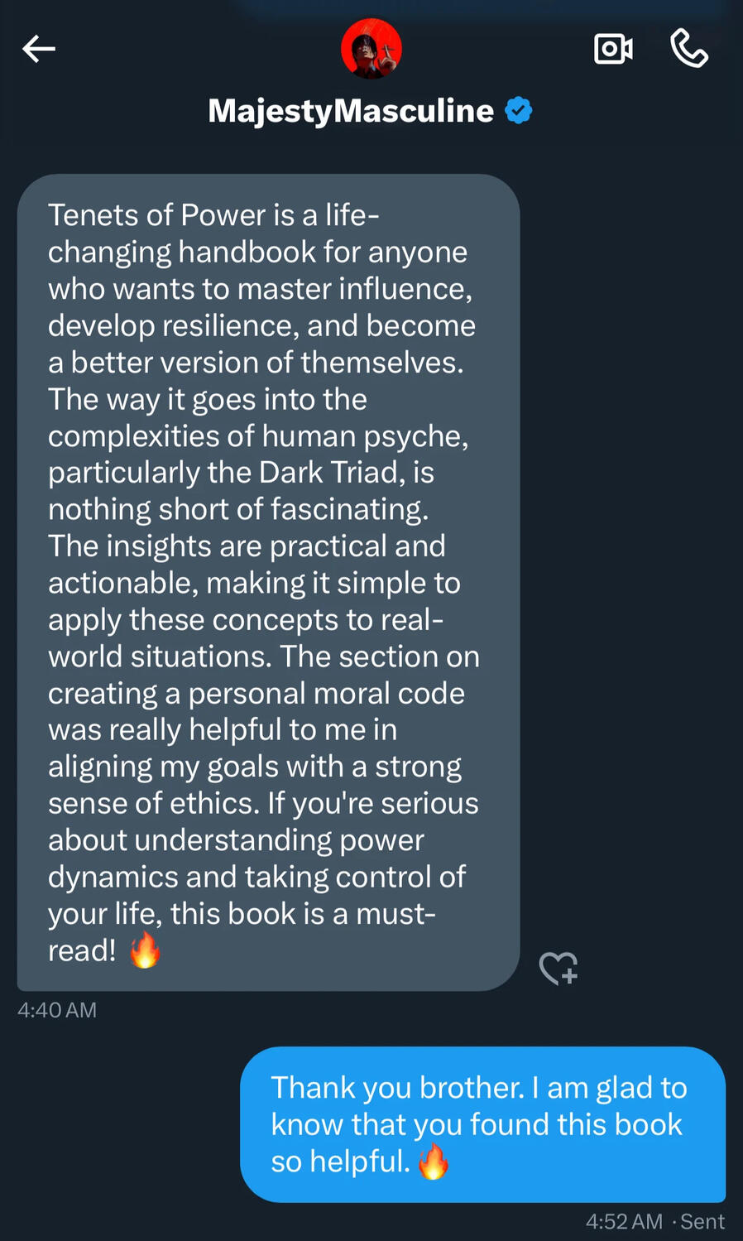743x1241 pixels.
Task: Add a reaction with the heart-plus icon
Action: pyautogui.click(x=558, y=968)
